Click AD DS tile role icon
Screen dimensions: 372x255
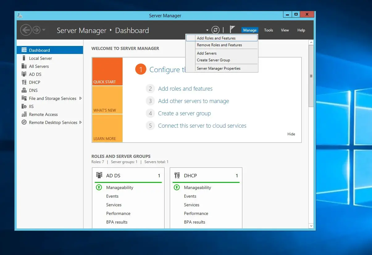99,175
